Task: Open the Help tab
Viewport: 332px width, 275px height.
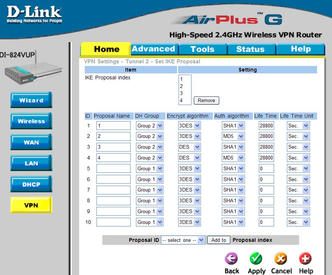Action: point(301,49)
